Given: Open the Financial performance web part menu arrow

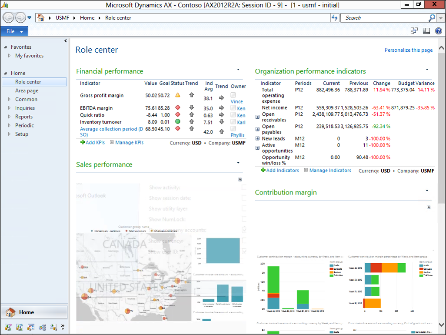Looking at the screenshot, I should (238, 70).
